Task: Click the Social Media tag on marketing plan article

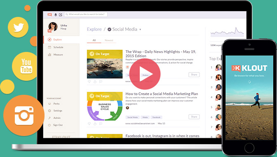Action: (x=132, y=117)
